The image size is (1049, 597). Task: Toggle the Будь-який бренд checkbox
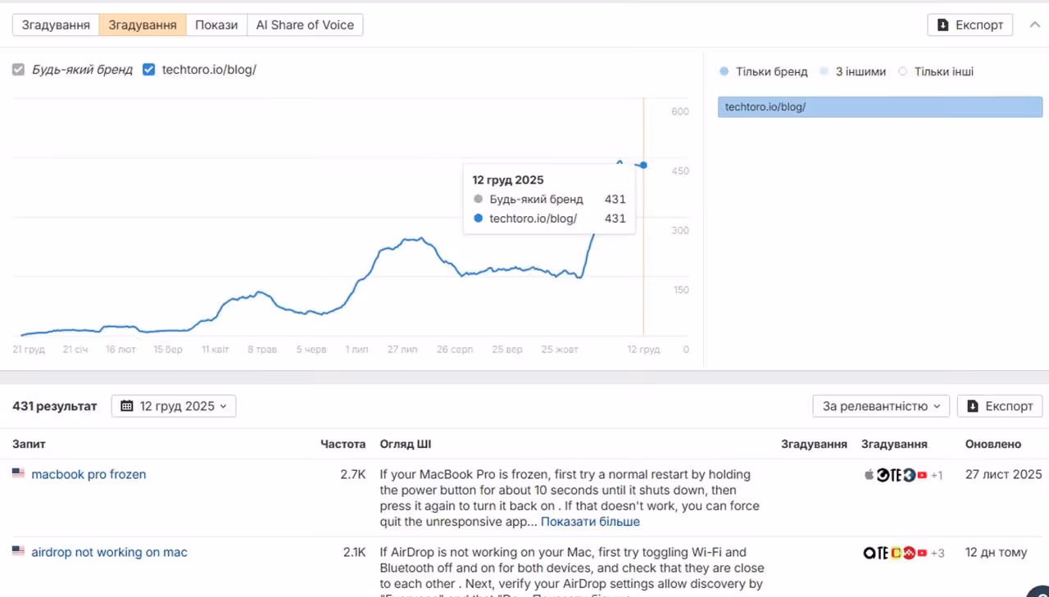tap(18, 70)
